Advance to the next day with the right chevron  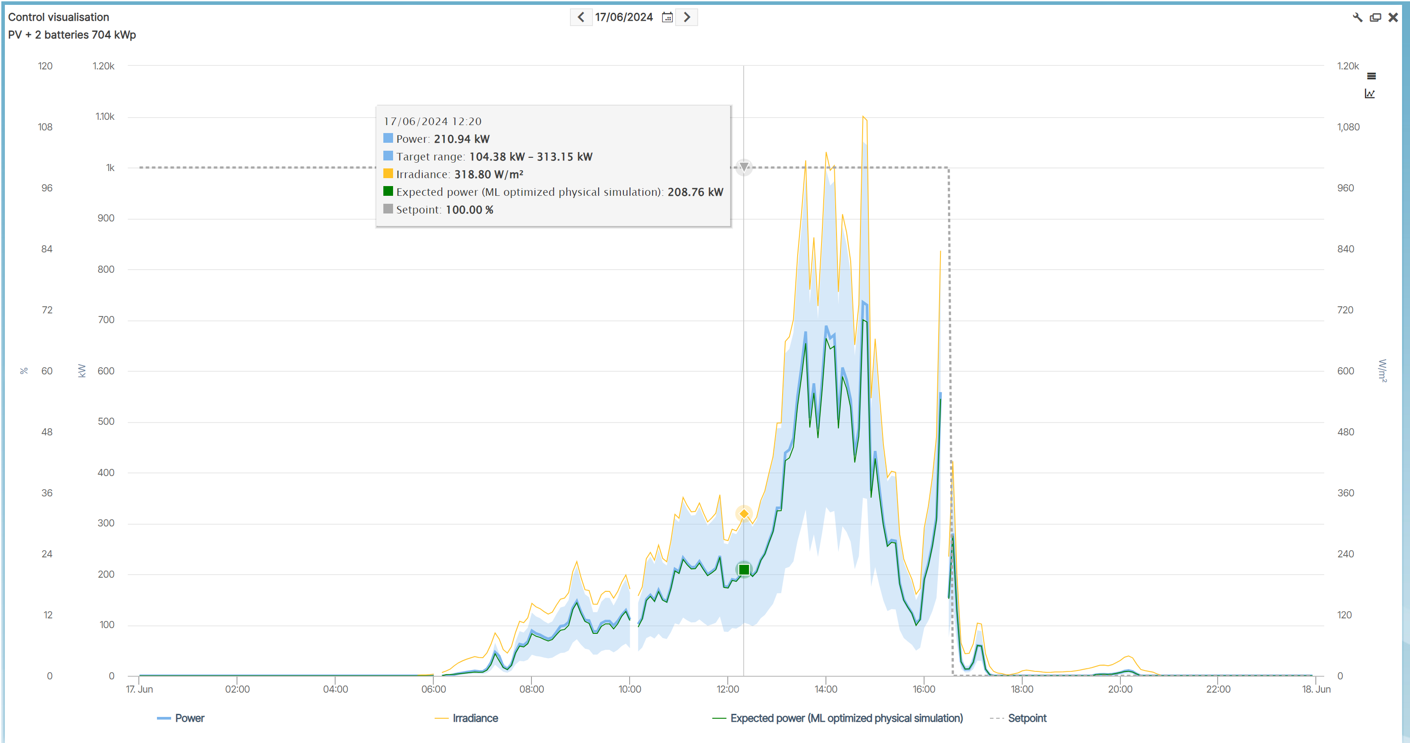pos(687,17)
